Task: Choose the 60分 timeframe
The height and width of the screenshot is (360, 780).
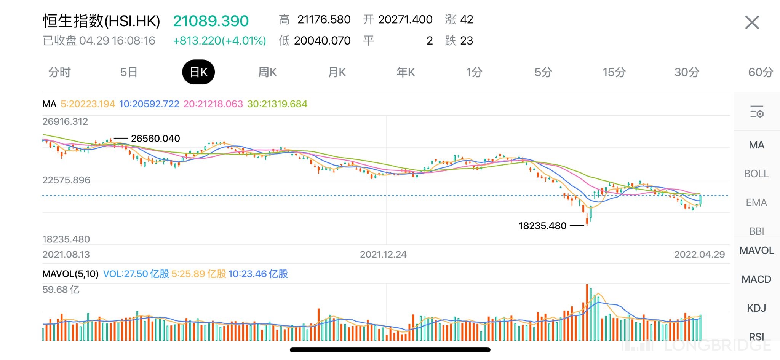Action: click(760, 72)
